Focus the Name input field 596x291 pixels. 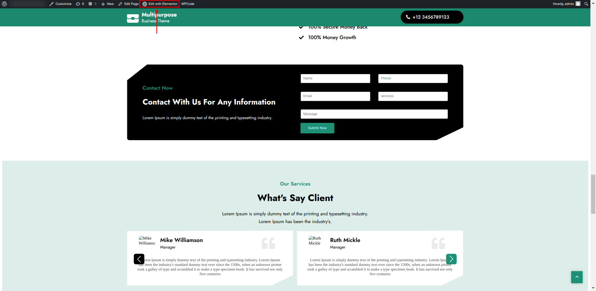tap(335, 78)
